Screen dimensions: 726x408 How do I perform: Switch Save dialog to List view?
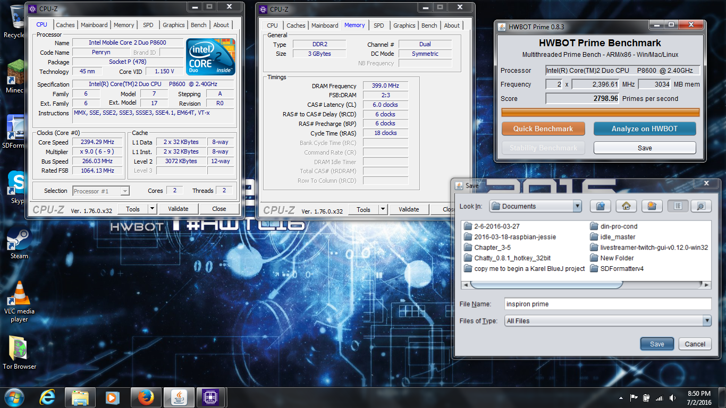click(678, 206)
